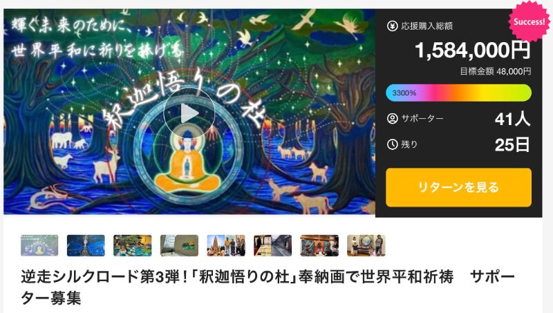
Task: Click the pink Success! badge
Action: coord(529,22)
